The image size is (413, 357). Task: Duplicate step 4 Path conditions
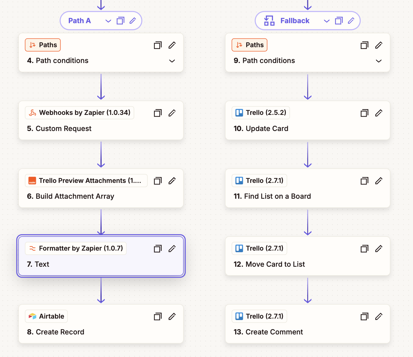[x=158, y=45]
